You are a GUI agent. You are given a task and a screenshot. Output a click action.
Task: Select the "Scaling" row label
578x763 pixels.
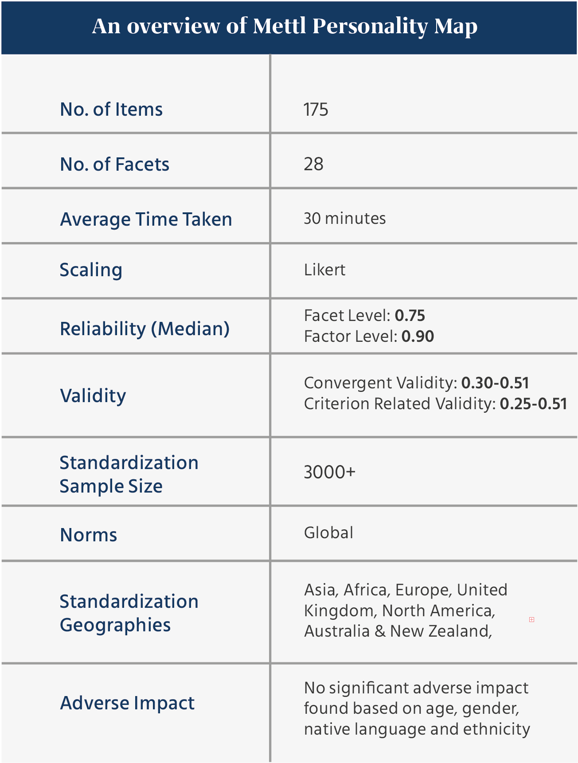[x=91, y=270]
